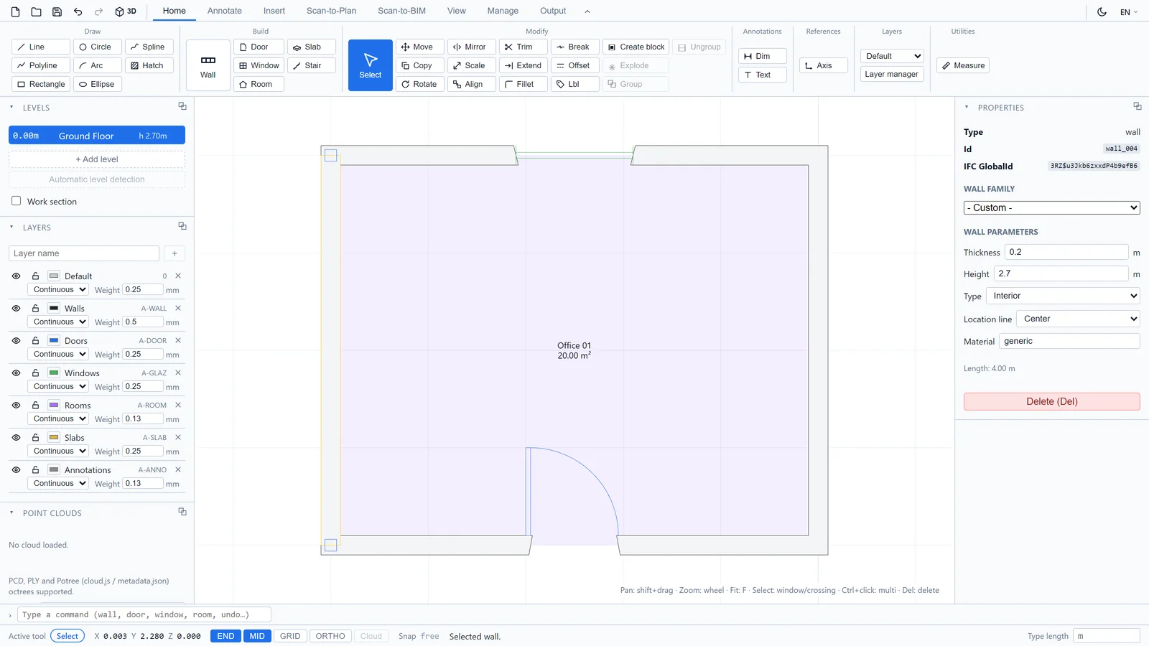Select the Rotate tool
Screen dimensions: 1149x646
click(420, 84)
